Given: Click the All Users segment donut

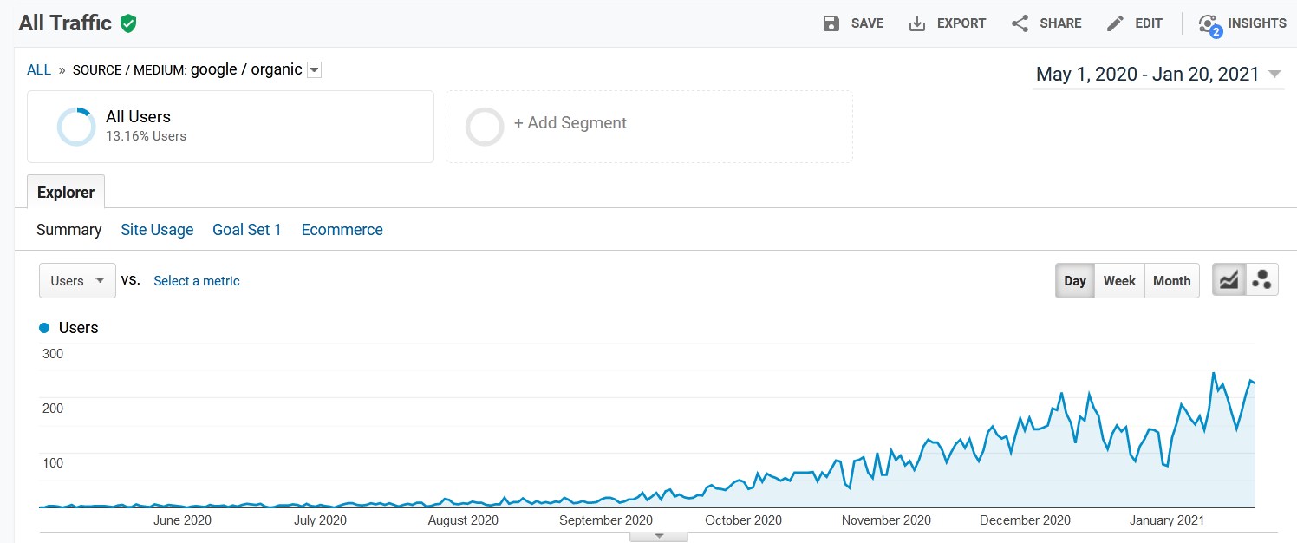Looking at the screenshot, I should pyautogui.click(x=76, y=127).
